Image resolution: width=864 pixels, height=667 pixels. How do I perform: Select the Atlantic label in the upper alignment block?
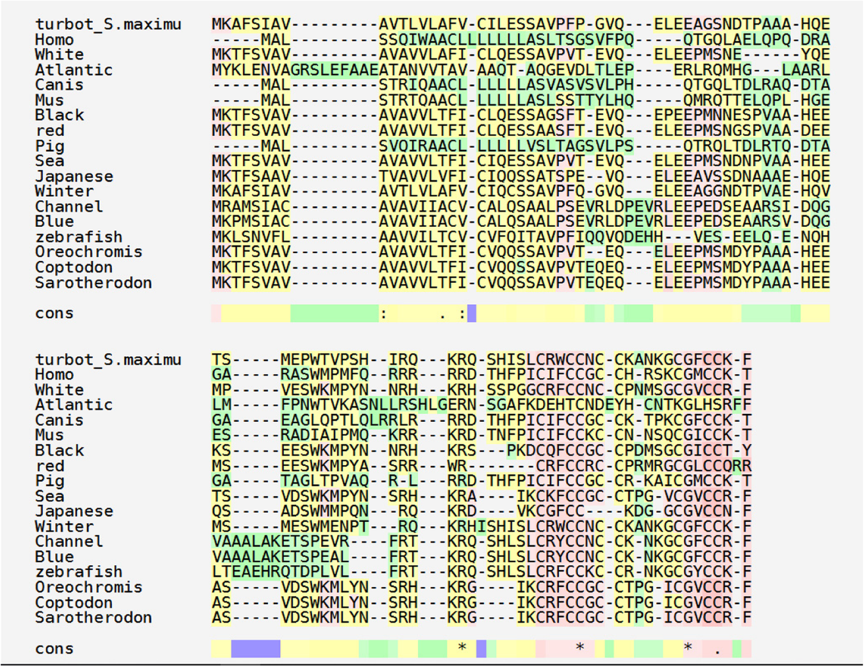[x=74, y=70]
